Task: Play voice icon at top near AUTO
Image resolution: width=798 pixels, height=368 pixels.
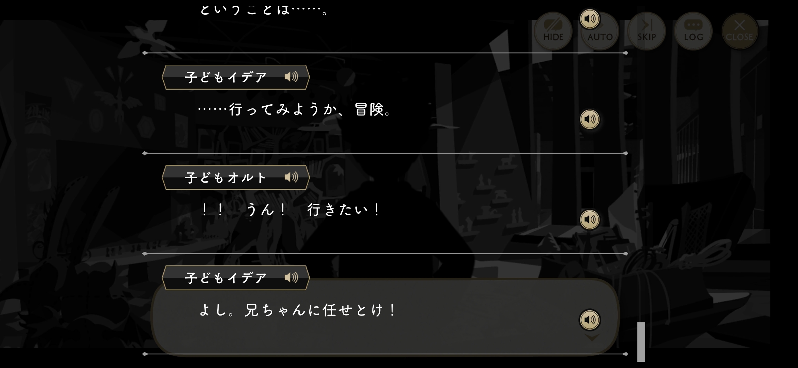Action: 590,18
